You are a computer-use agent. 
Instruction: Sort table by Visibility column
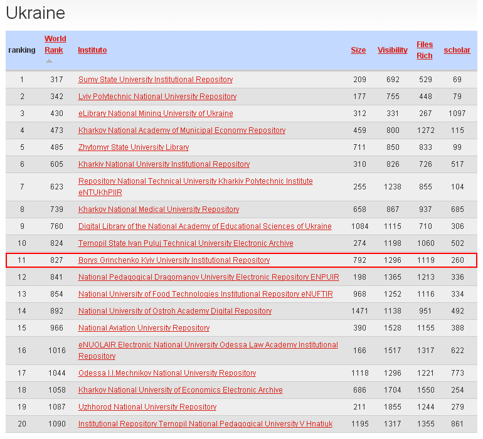[393, 50]
